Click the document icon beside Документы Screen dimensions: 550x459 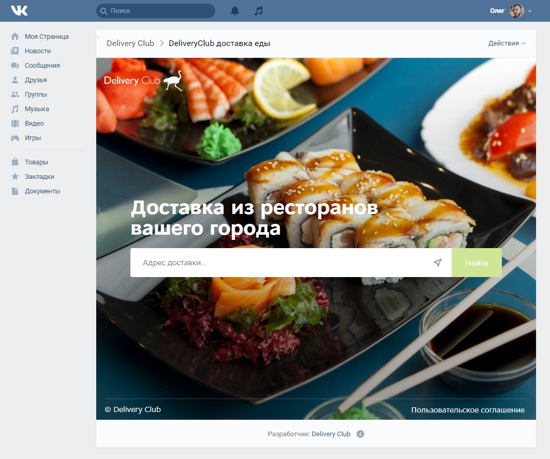click(x=14, y=191)
